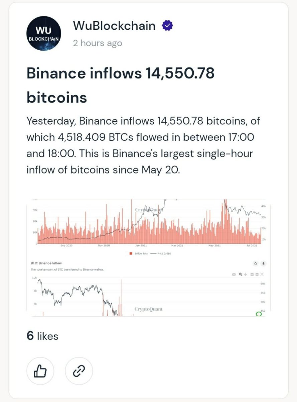Zoom out using the minus box icon
Viewport: 297px width, 402px height.
pyautogui.click(x=257, y=274)
